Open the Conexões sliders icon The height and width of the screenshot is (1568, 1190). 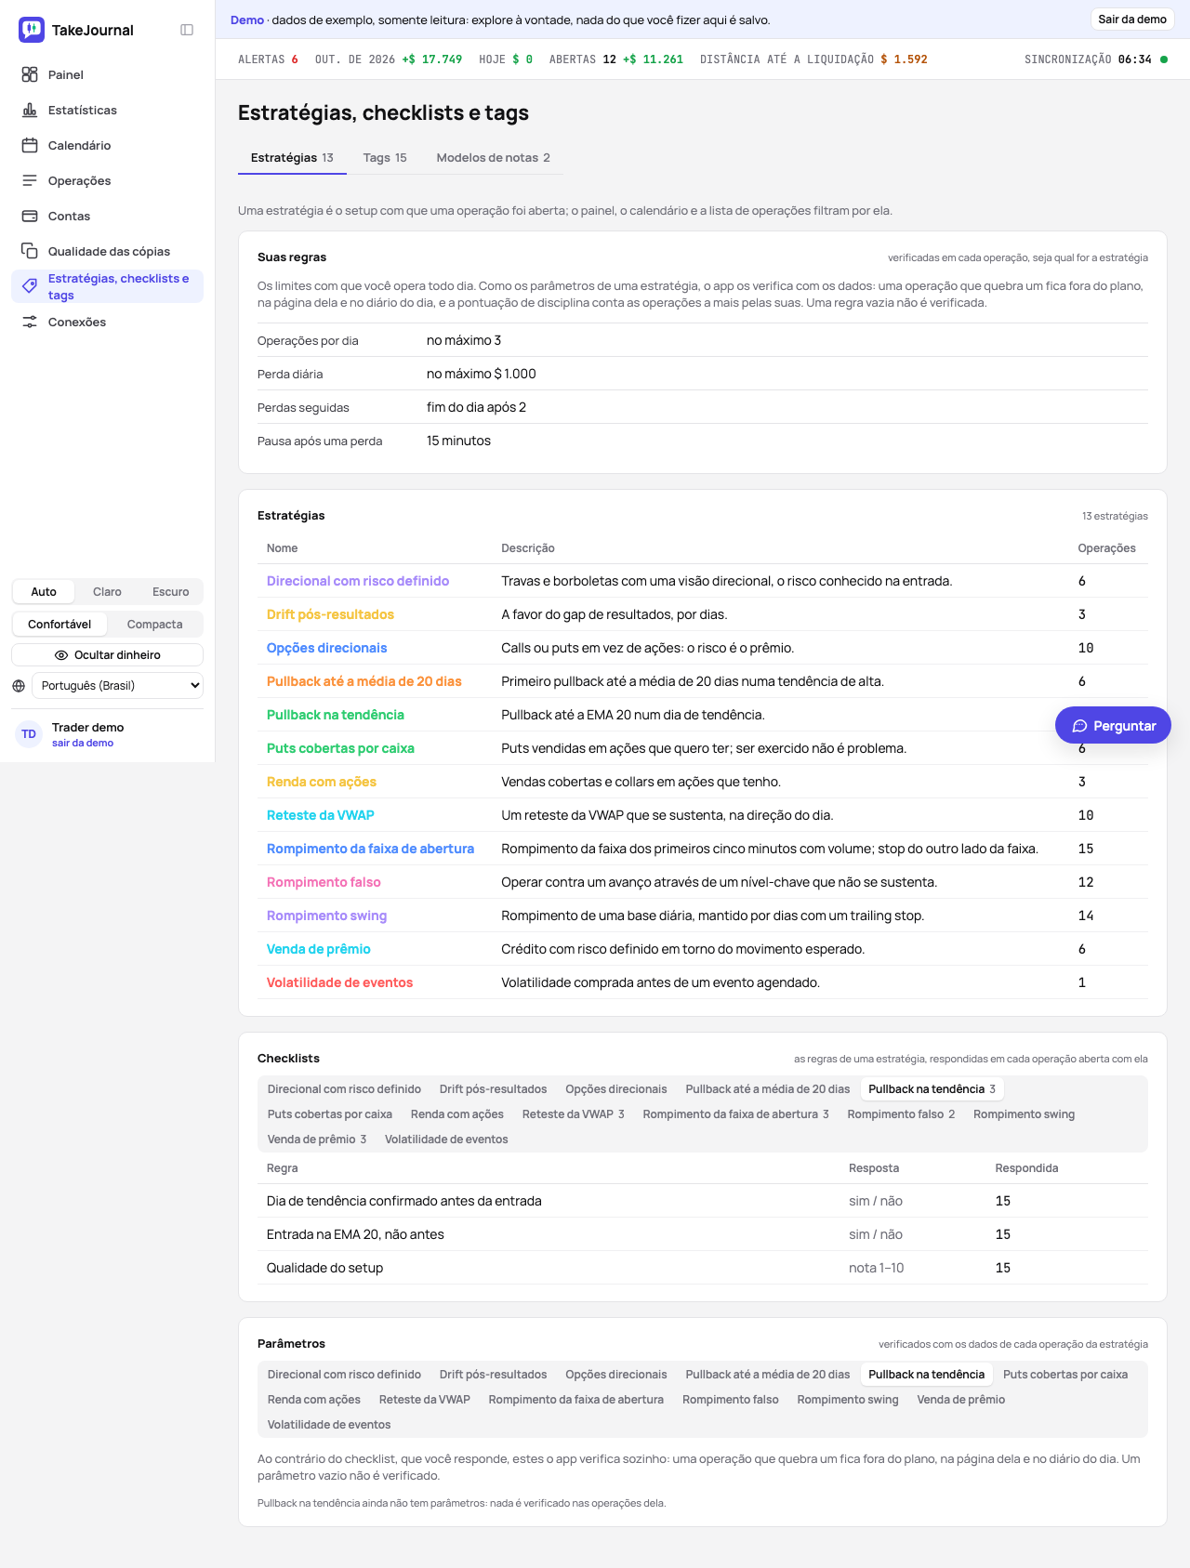[x=30, y=322]
